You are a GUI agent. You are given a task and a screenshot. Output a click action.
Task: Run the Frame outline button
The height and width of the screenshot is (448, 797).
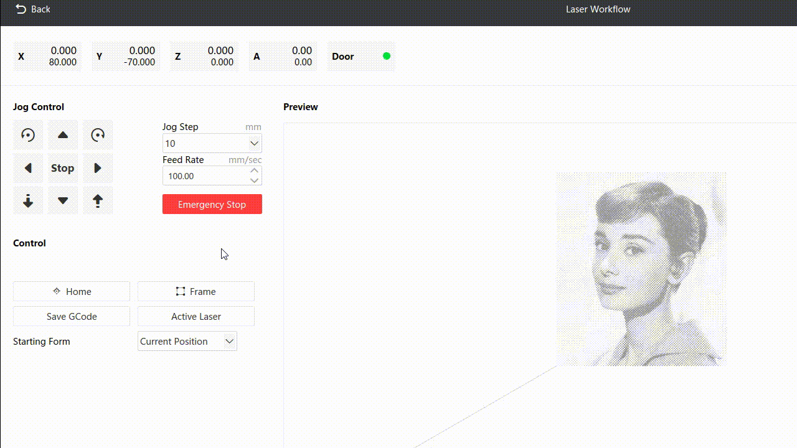196,291
